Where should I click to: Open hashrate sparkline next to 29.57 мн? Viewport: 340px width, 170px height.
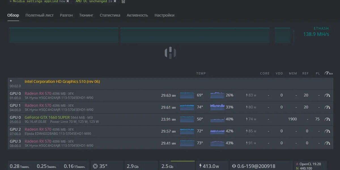[x=187, y=131]
